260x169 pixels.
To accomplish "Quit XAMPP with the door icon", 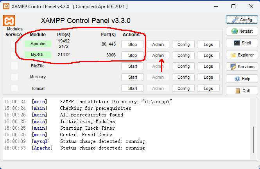I will click(241, 91).
